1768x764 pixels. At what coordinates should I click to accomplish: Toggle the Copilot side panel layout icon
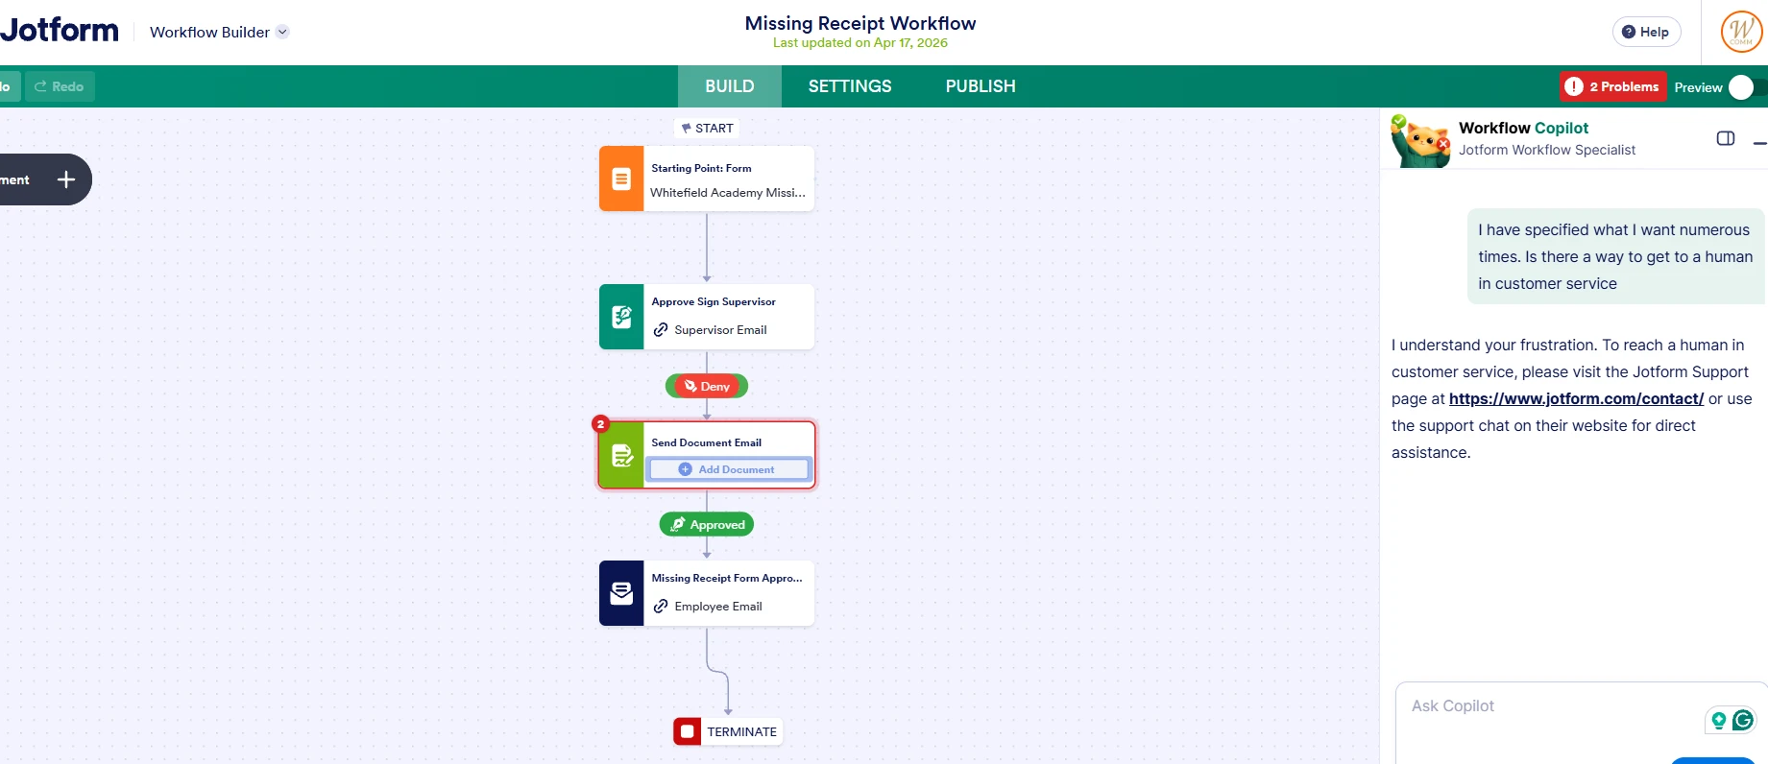1725,138
